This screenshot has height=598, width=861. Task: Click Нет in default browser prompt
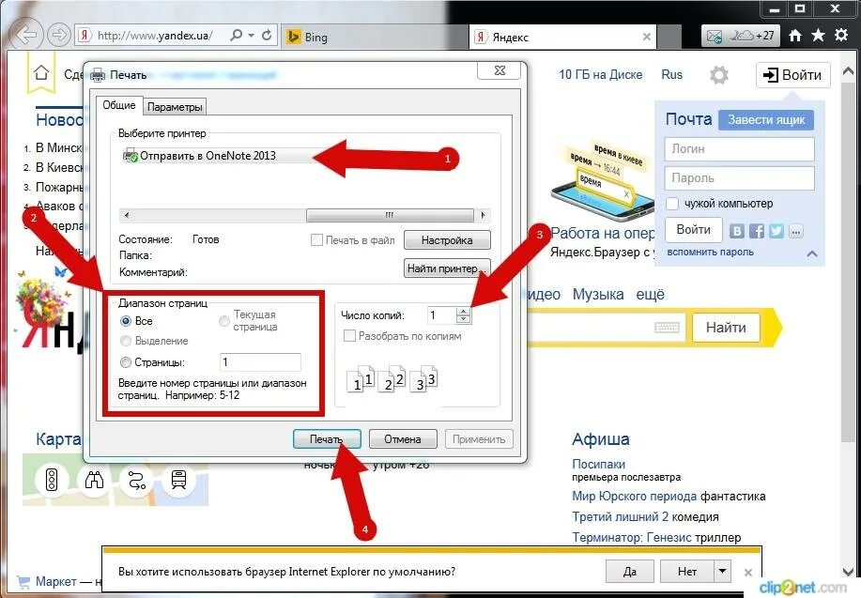click(x=687, y=572)
